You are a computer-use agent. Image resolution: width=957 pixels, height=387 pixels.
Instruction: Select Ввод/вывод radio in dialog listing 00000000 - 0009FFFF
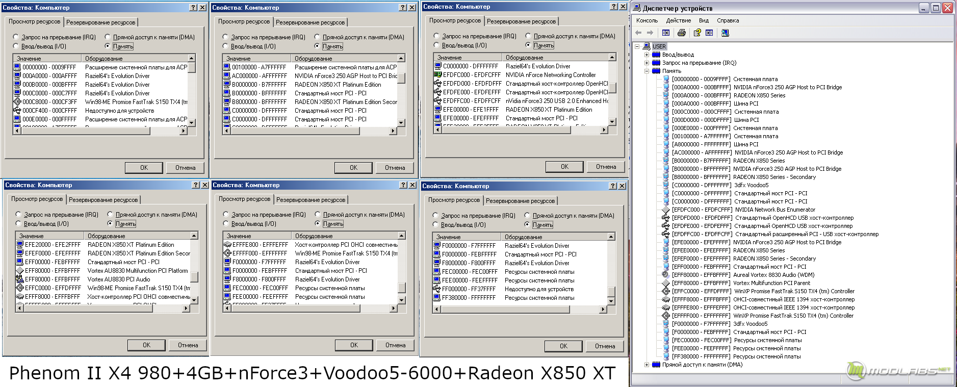(x=16, y=46)
